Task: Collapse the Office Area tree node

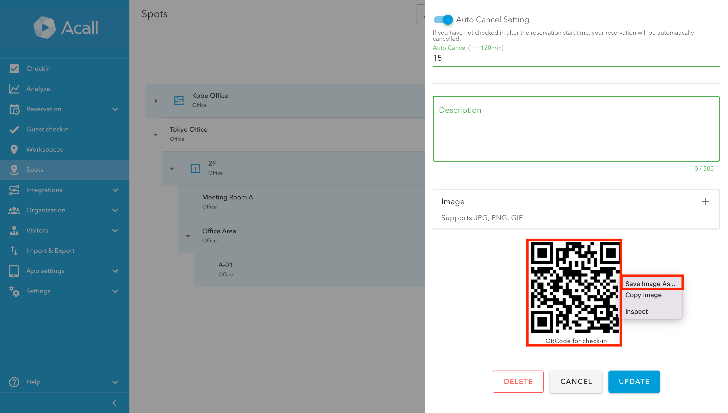Action: (188, 236)
